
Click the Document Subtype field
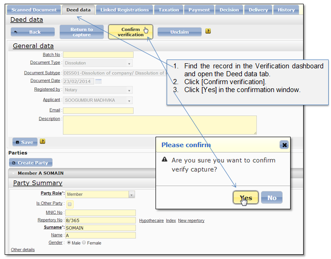coord(115,73)
